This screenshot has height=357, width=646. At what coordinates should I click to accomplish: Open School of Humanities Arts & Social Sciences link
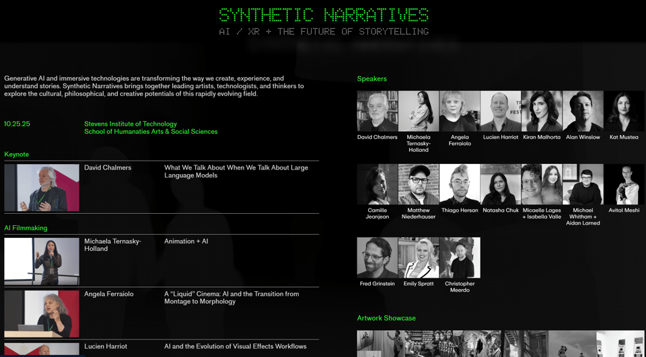coord(151,132)
